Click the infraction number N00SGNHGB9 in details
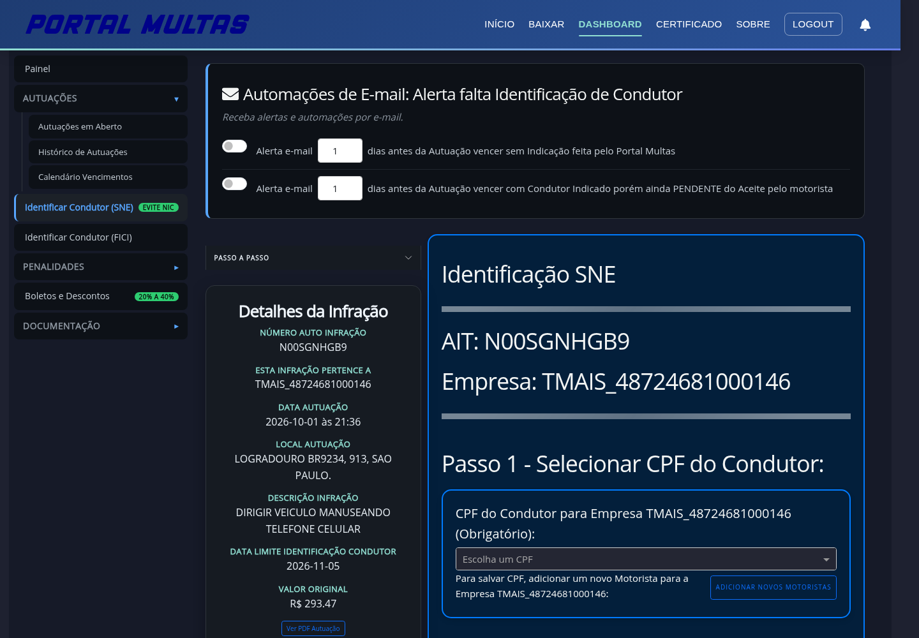The width and height of the screenshot is (919, 638). pos(313,347)
